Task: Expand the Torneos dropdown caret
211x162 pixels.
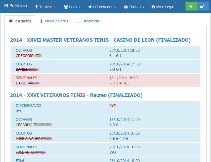Action: 55,7
